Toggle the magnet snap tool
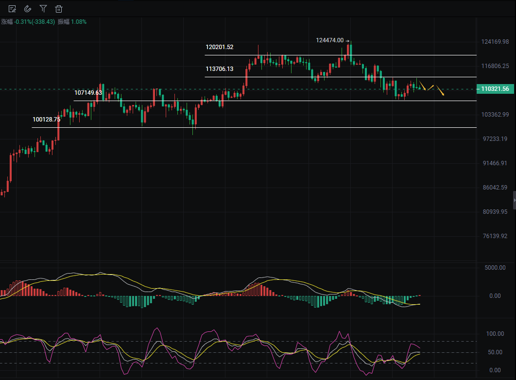Image resolution: width=516 pixels, height=380 pixels. (x=28, y=9)
